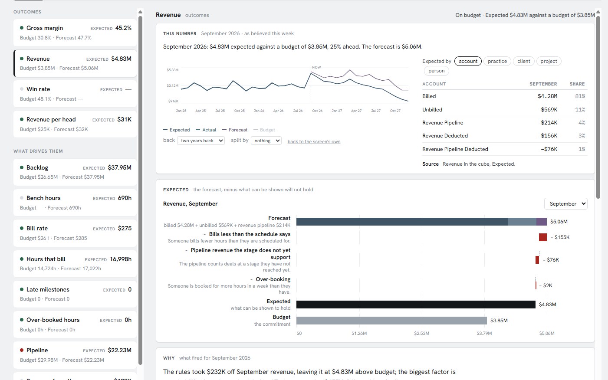Expand the Over-booking row
The width and height of the screenshot is (608, 380).
tap(270, 279)
